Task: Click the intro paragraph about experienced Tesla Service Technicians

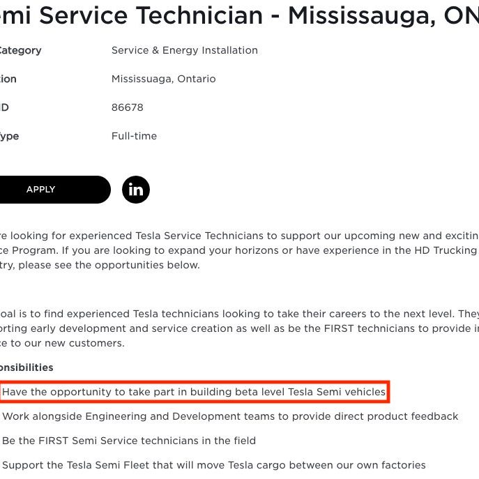Action: click(x=240, y=250)
